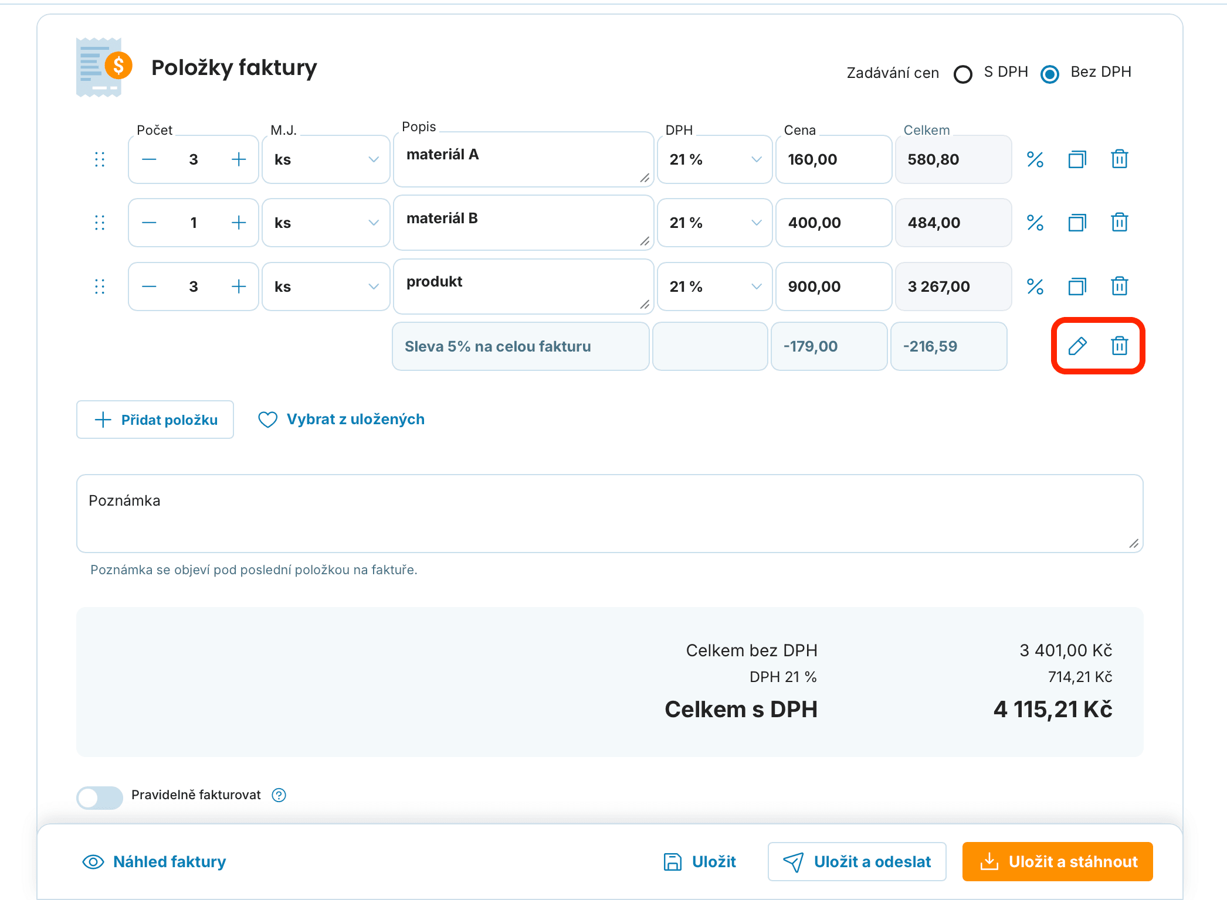Duplicate the materiál A item

pyautogui.click(x=1077, y=159)
